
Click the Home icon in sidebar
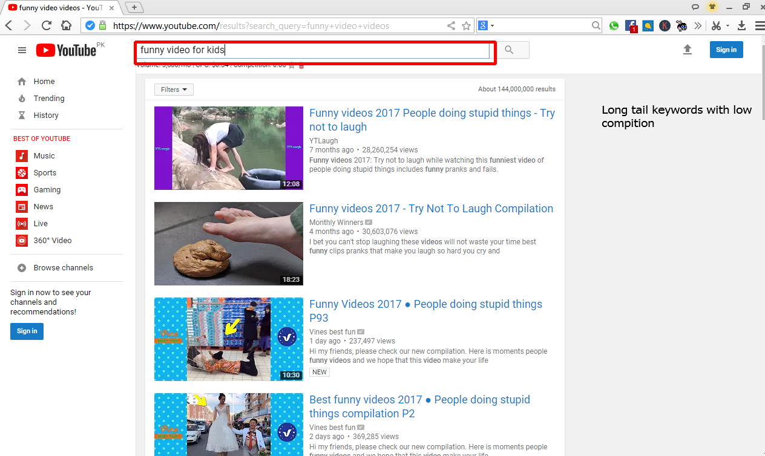(x=22, y=82)
